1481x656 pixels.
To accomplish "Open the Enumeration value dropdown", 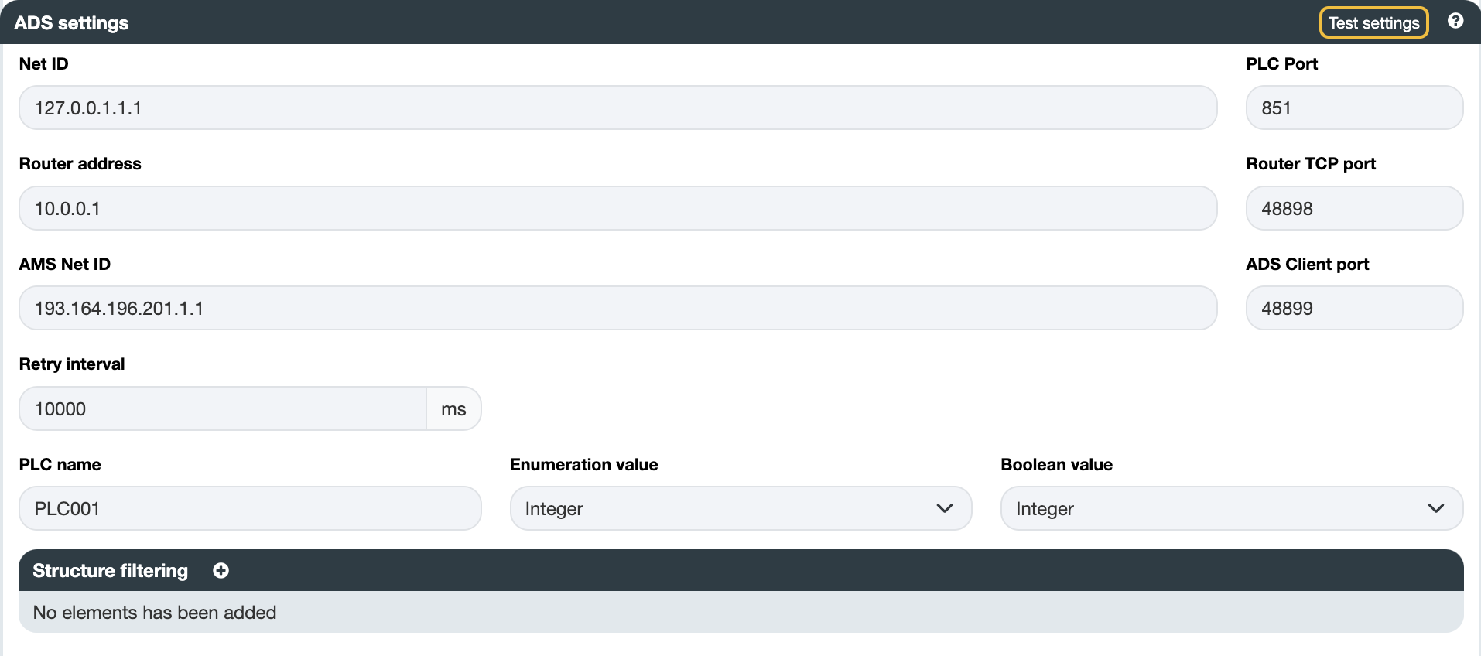I will pos(740,508).
